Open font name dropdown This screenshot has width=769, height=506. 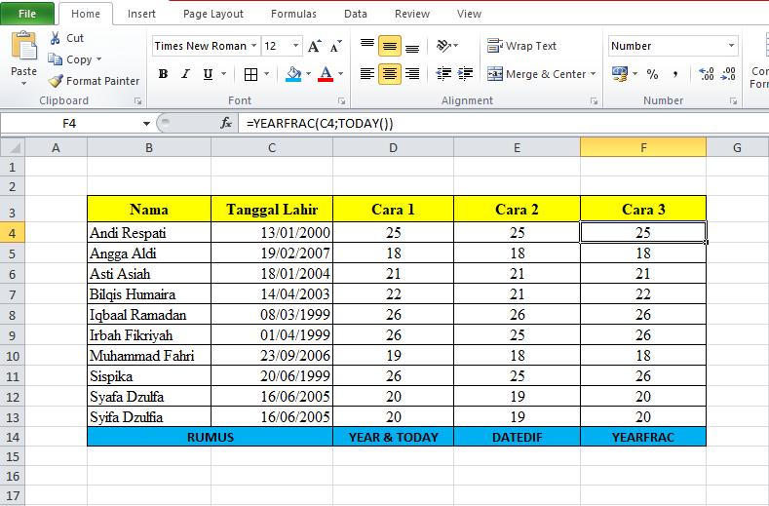tap(254, 46)
